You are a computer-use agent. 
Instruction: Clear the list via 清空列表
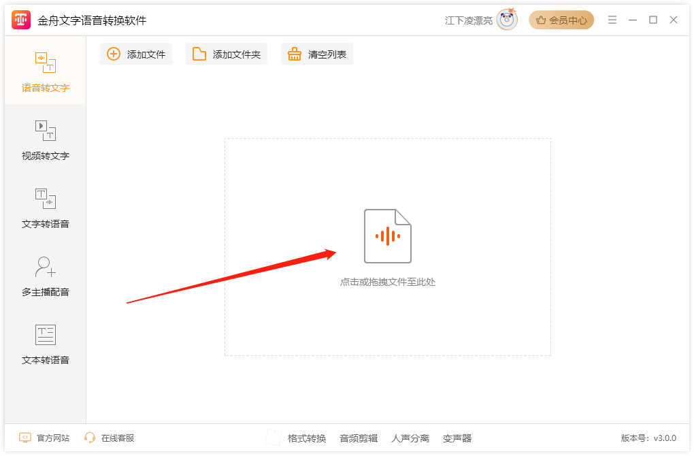pos(317,53)
